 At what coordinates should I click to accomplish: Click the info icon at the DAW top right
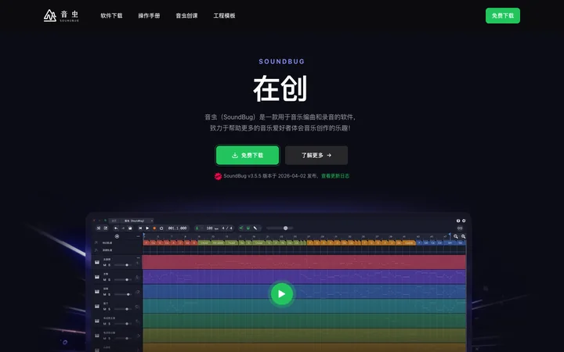point(458,221)
